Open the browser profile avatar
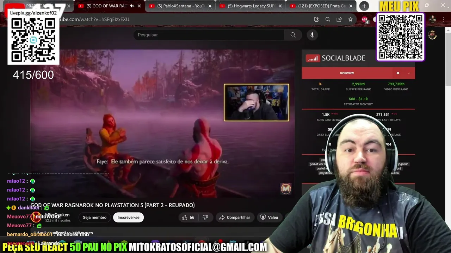 tap(433, 19)
